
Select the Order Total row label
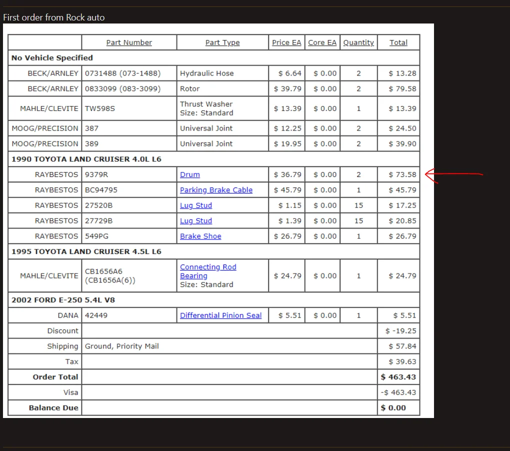(55, 377)
